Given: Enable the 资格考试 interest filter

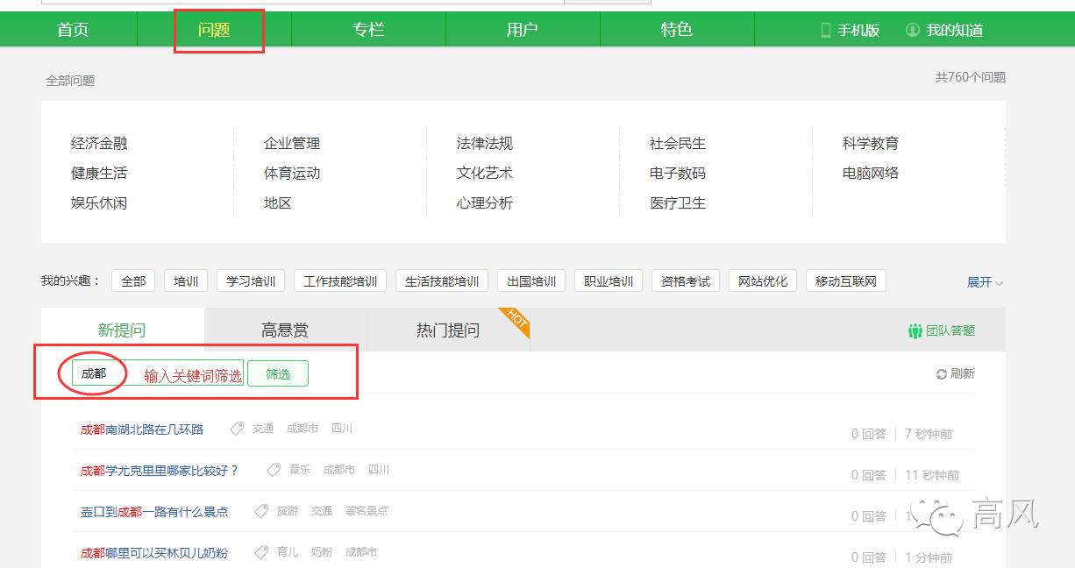Looking at the screenshot, I should click(685, 280).
